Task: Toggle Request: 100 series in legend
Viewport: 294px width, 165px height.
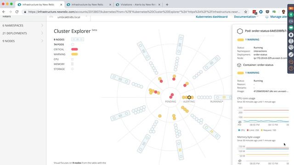Action: click(x=268, y=130)
